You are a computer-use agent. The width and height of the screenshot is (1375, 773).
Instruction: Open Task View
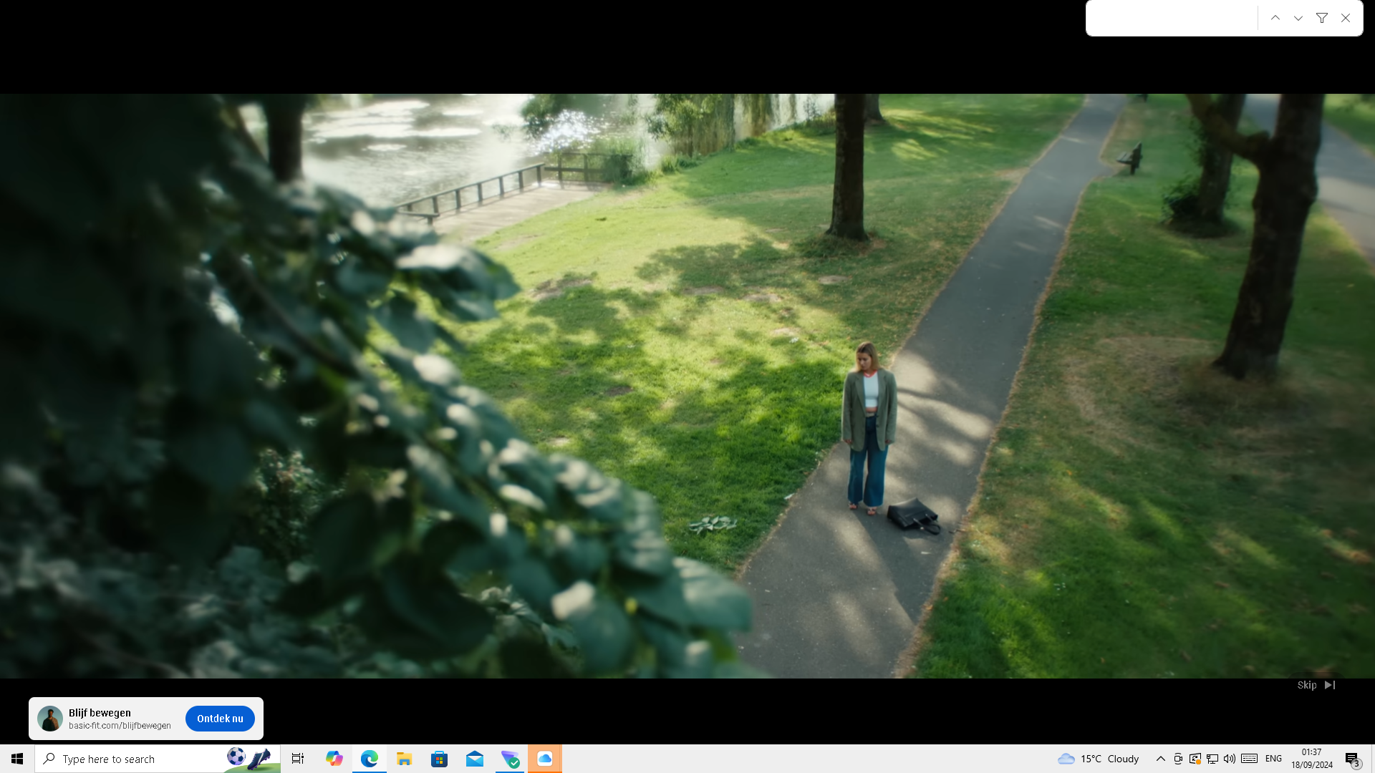pos(298,759)
